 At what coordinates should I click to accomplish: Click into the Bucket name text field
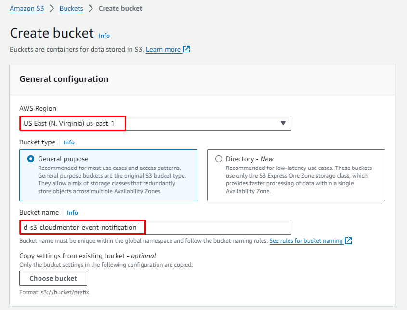tap(217, 227)
